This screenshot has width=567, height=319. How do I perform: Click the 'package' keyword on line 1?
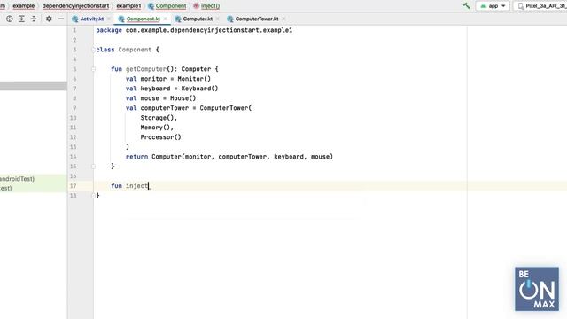point(109,30)
